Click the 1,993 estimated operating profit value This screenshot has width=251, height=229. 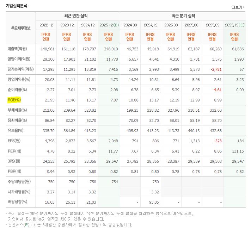[x=239, y=59]
